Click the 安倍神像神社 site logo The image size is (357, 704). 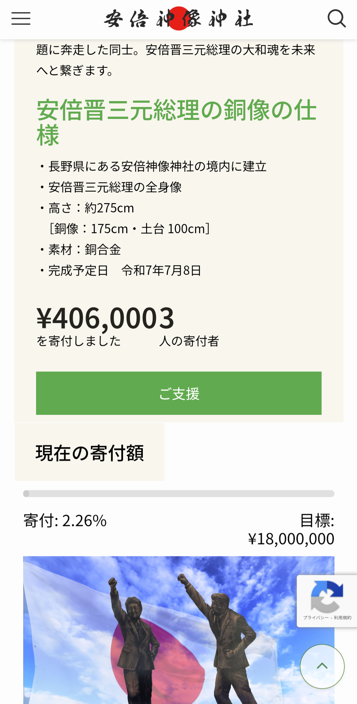click(178, 19)
